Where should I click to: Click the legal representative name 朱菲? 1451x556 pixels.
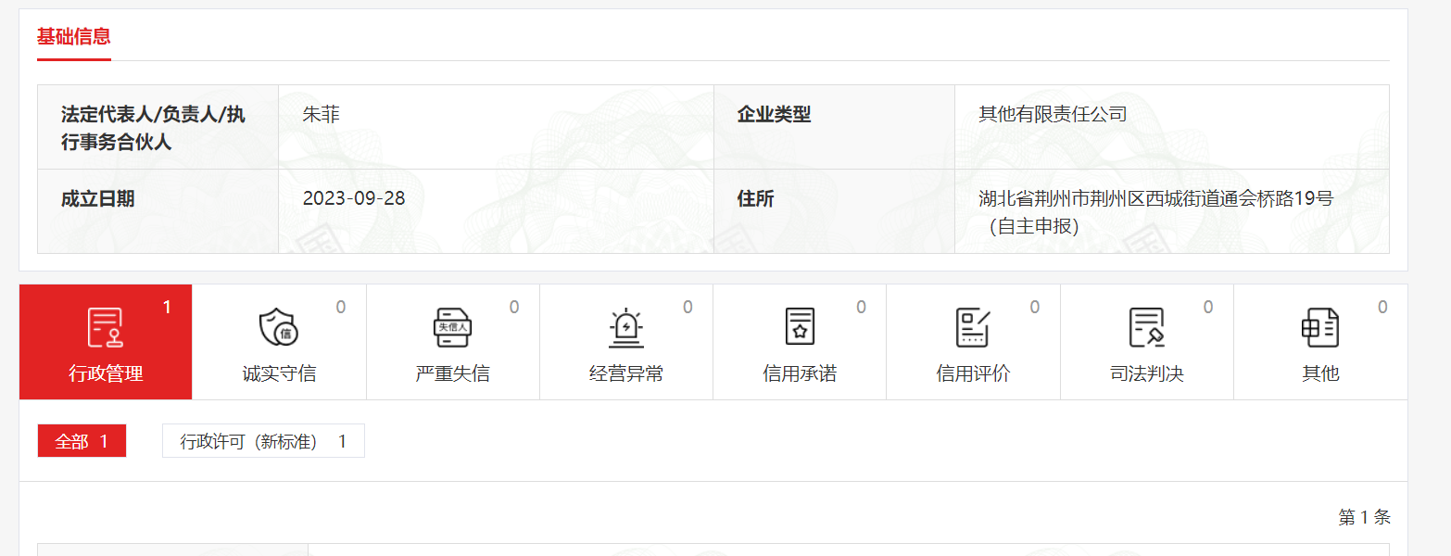[x=322, y=116]
